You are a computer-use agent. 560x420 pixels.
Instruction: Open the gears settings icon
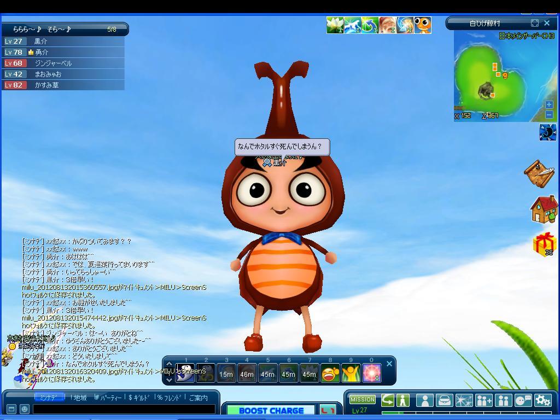543,400
